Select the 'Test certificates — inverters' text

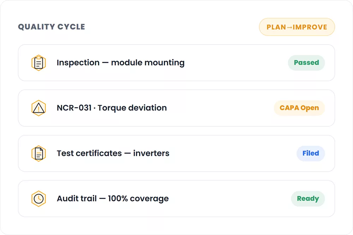click(x=113, y=153)
